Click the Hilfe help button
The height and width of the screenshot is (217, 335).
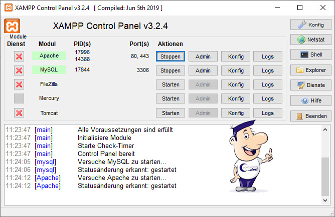[x=310, y=101]
